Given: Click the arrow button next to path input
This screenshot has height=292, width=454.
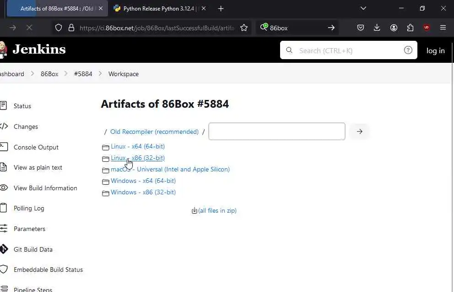Looking at the screenshot, I should pos(359,132).
